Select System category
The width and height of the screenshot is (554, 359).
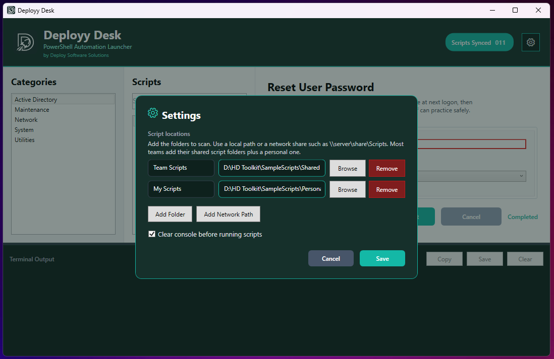[x=63, y=130]
